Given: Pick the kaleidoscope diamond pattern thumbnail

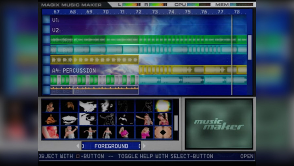Looking at the screenshot, I should [x=163, y=132].
